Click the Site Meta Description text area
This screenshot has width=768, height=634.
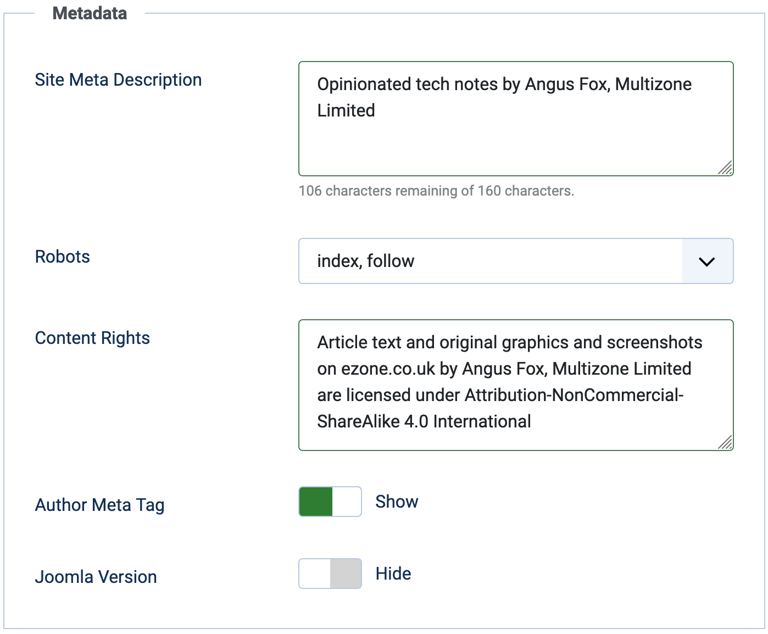515,137
